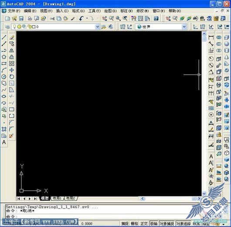Select the Array modify tool
This screenshot has width=231, height=227.
click(x=12, y=63)
